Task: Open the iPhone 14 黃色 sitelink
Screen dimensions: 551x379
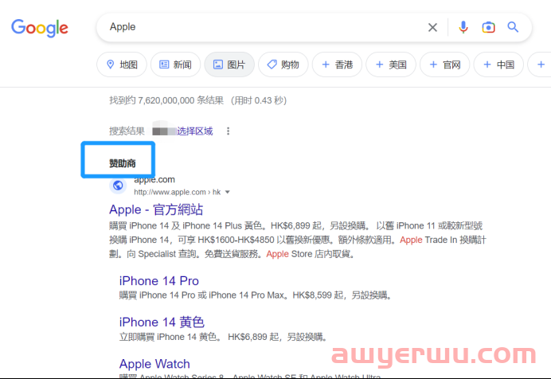Action: coord(162,322)
